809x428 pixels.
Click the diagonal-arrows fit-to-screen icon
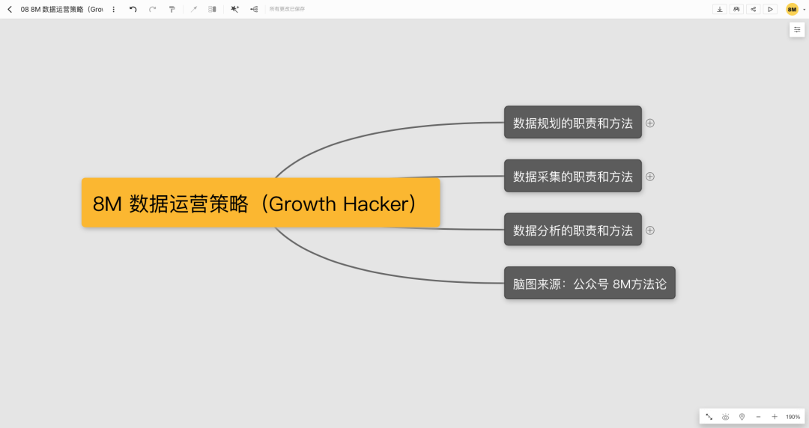[x=709, y=417]
